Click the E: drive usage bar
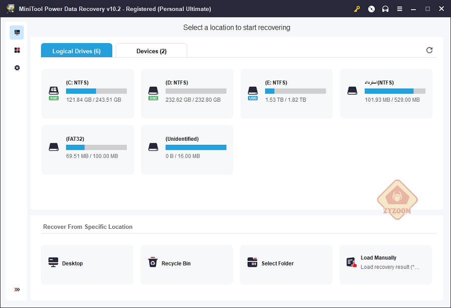 [295, 91]
